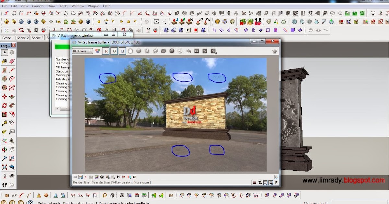Load image using the folder icon in frame buffer
The height and width of the screenshot is (204, 389).
coord(164,51)
